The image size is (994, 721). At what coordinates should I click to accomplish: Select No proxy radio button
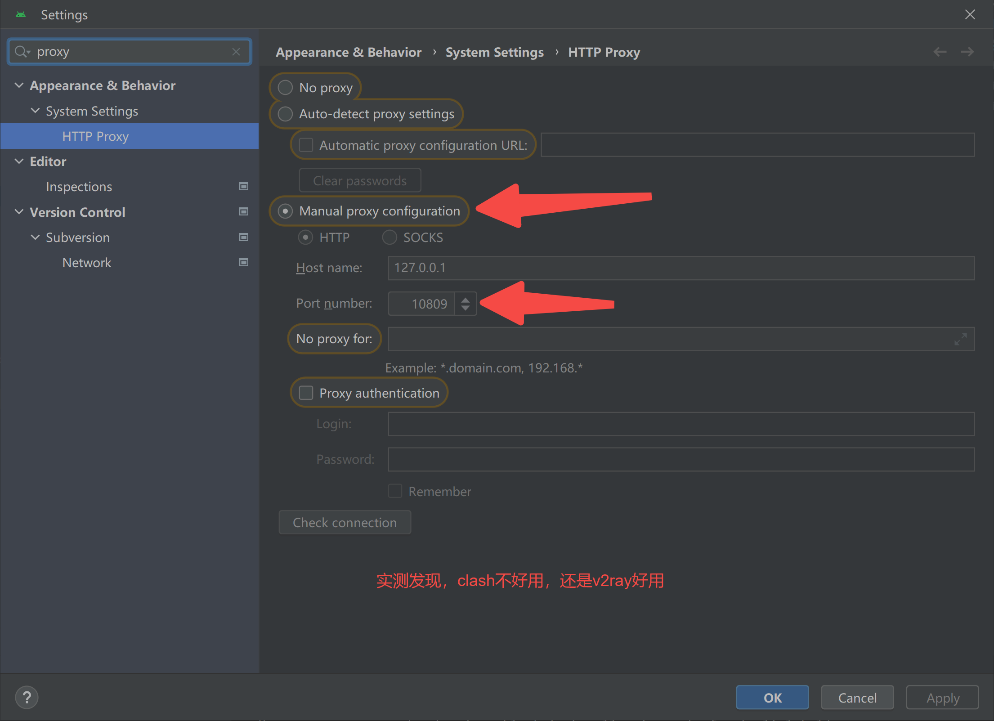(286, 87)
